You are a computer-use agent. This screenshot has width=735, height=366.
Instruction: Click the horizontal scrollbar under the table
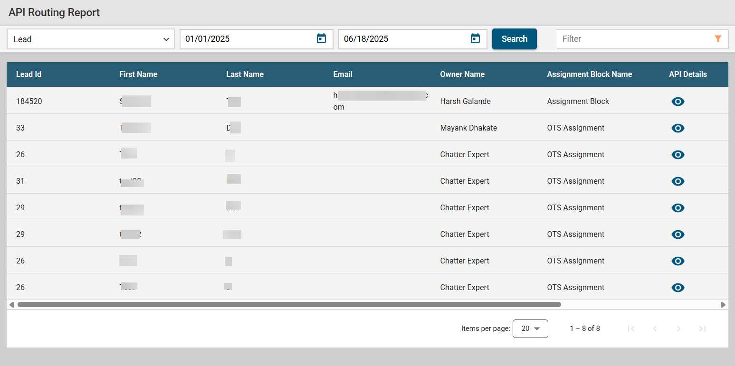click(x=285, y=304)
